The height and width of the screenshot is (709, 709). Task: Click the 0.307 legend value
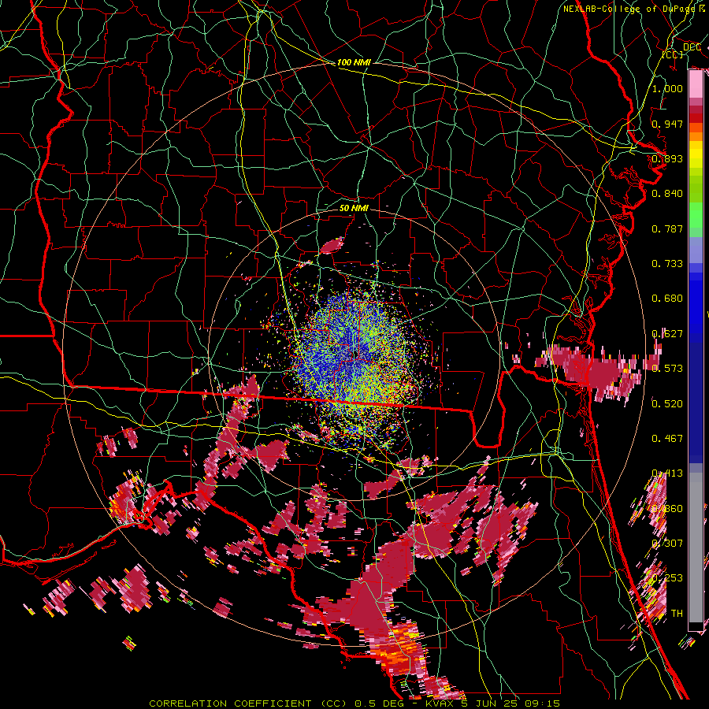pos(667,543)
